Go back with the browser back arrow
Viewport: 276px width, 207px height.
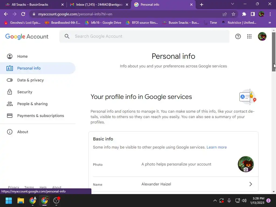coord(6,14)
